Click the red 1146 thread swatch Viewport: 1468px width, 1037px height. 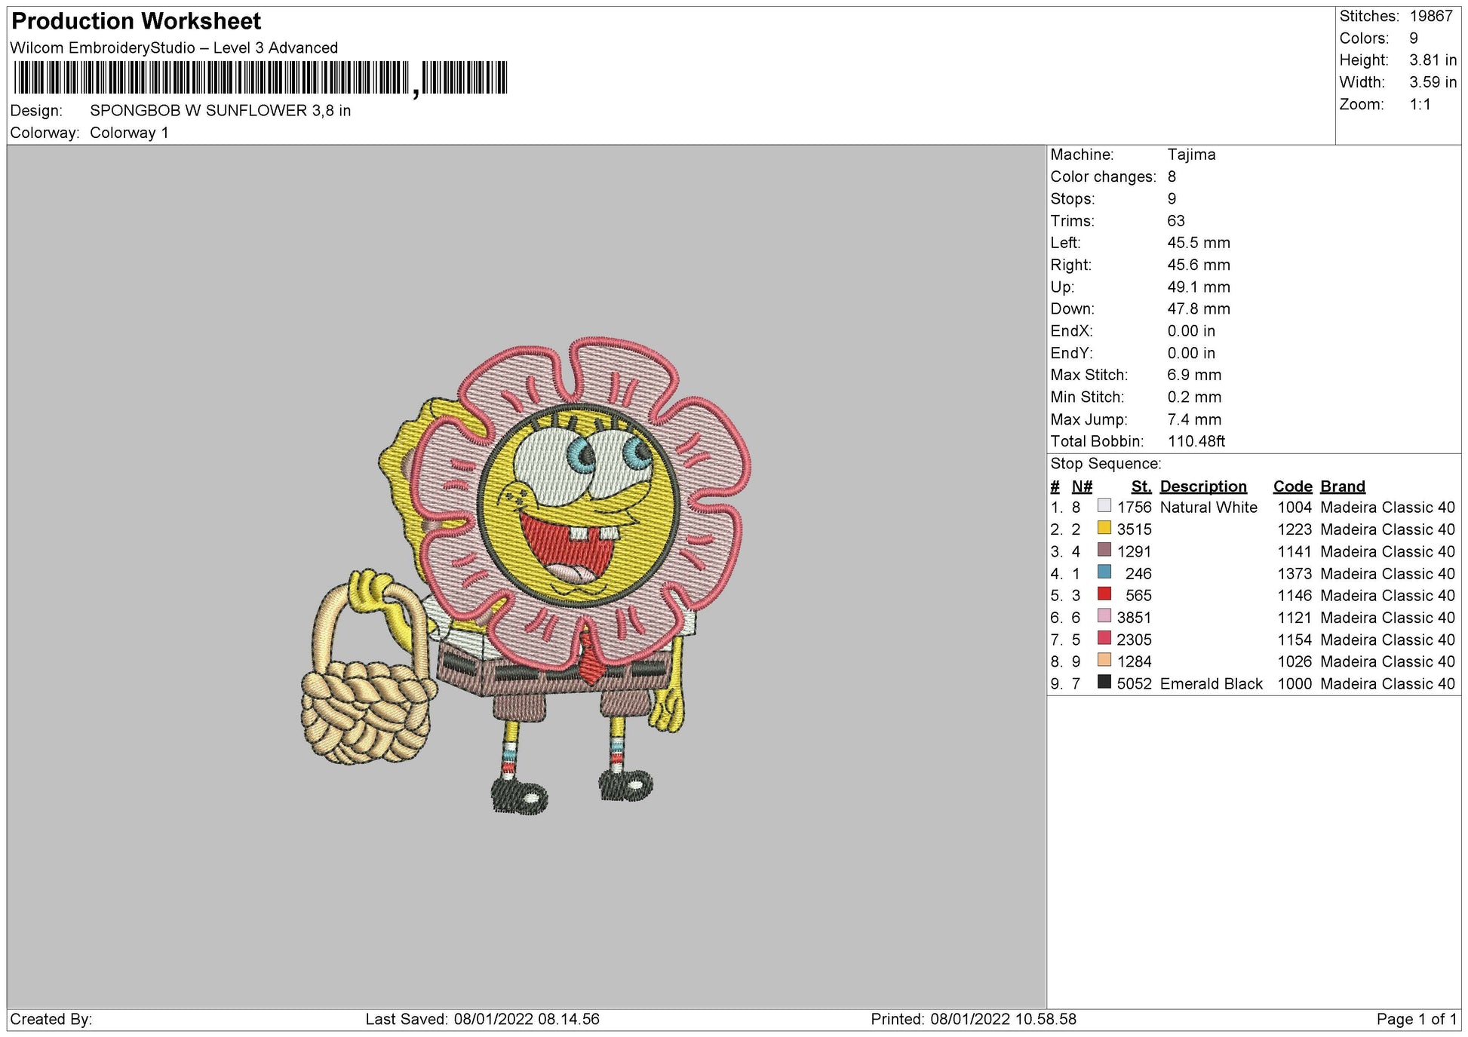coord(1104,594)
